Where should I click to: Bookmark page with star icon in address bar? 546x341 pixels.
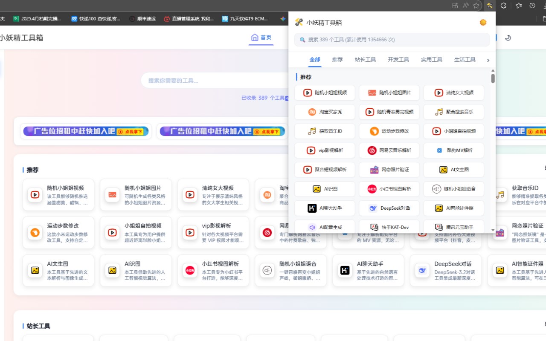click(x=476, y=6)
